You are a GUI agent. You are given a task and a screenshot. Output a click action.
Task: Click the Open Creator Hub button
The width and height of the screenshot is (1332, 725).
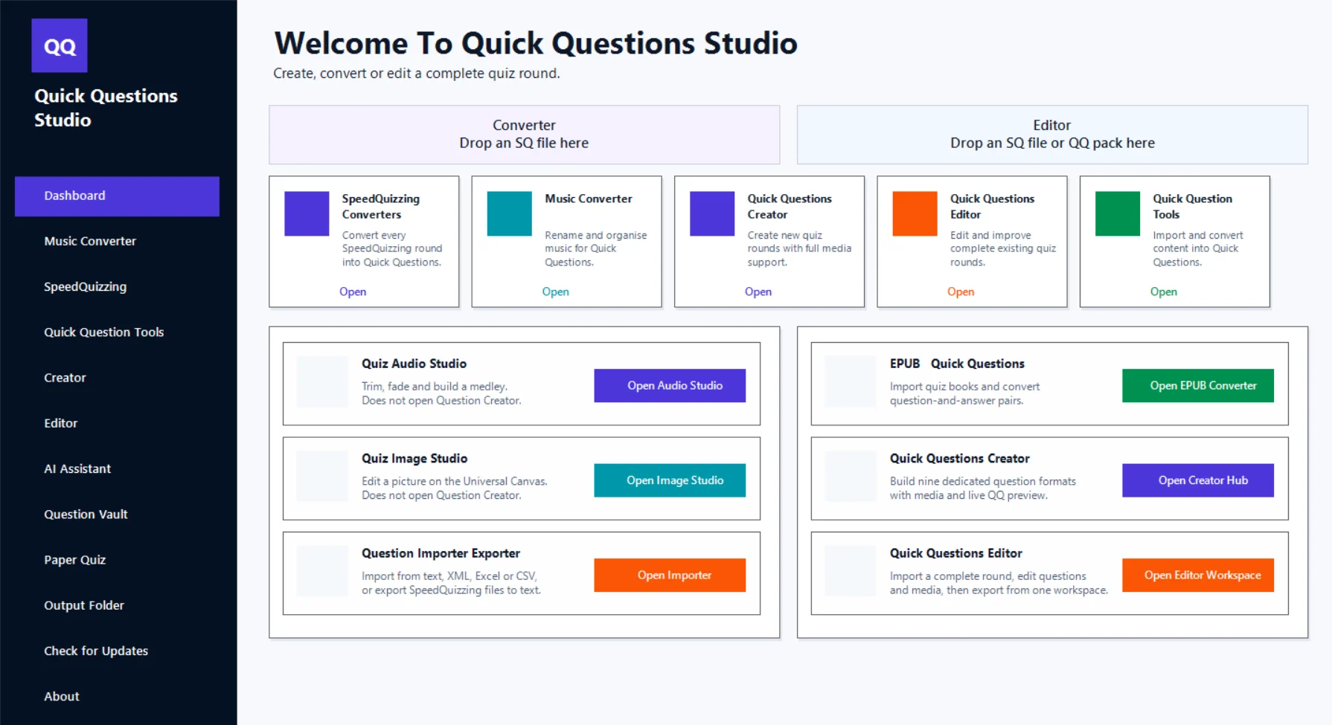pyautogui.click(x=1198, y=480)
